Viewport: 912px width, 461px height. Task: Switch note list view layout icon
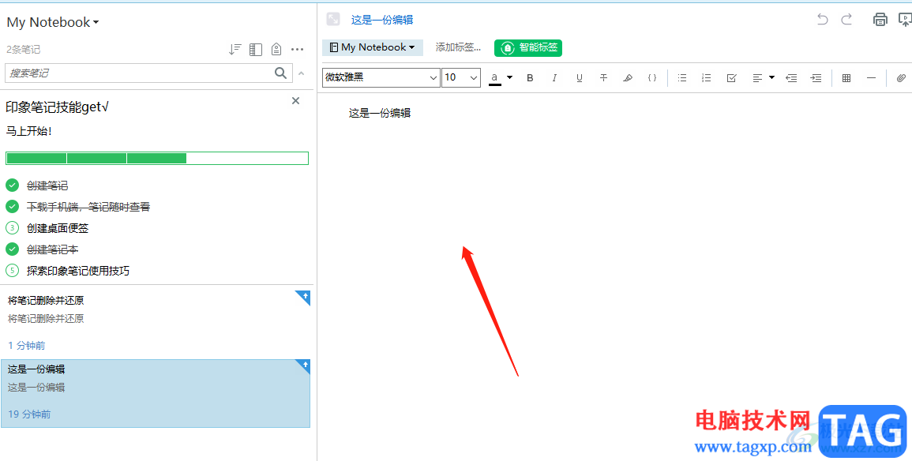click(255, 50)
